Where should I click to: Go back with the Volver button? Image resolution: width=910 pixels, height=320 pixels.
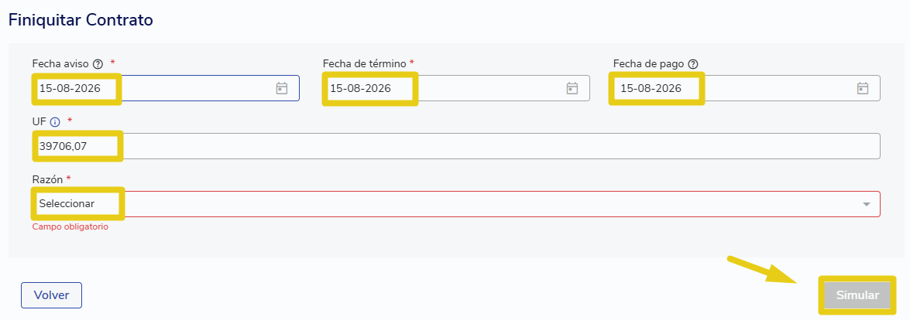coord(52,295)
